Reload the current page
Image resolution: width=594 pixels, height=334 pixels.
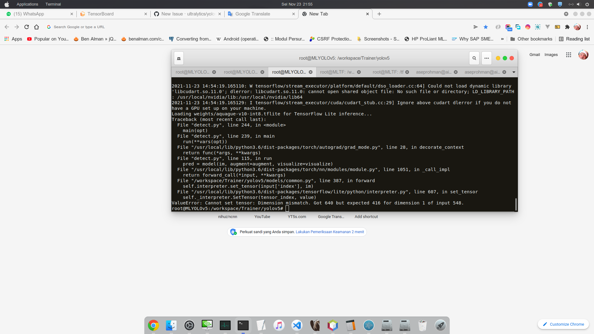[27, 27]
